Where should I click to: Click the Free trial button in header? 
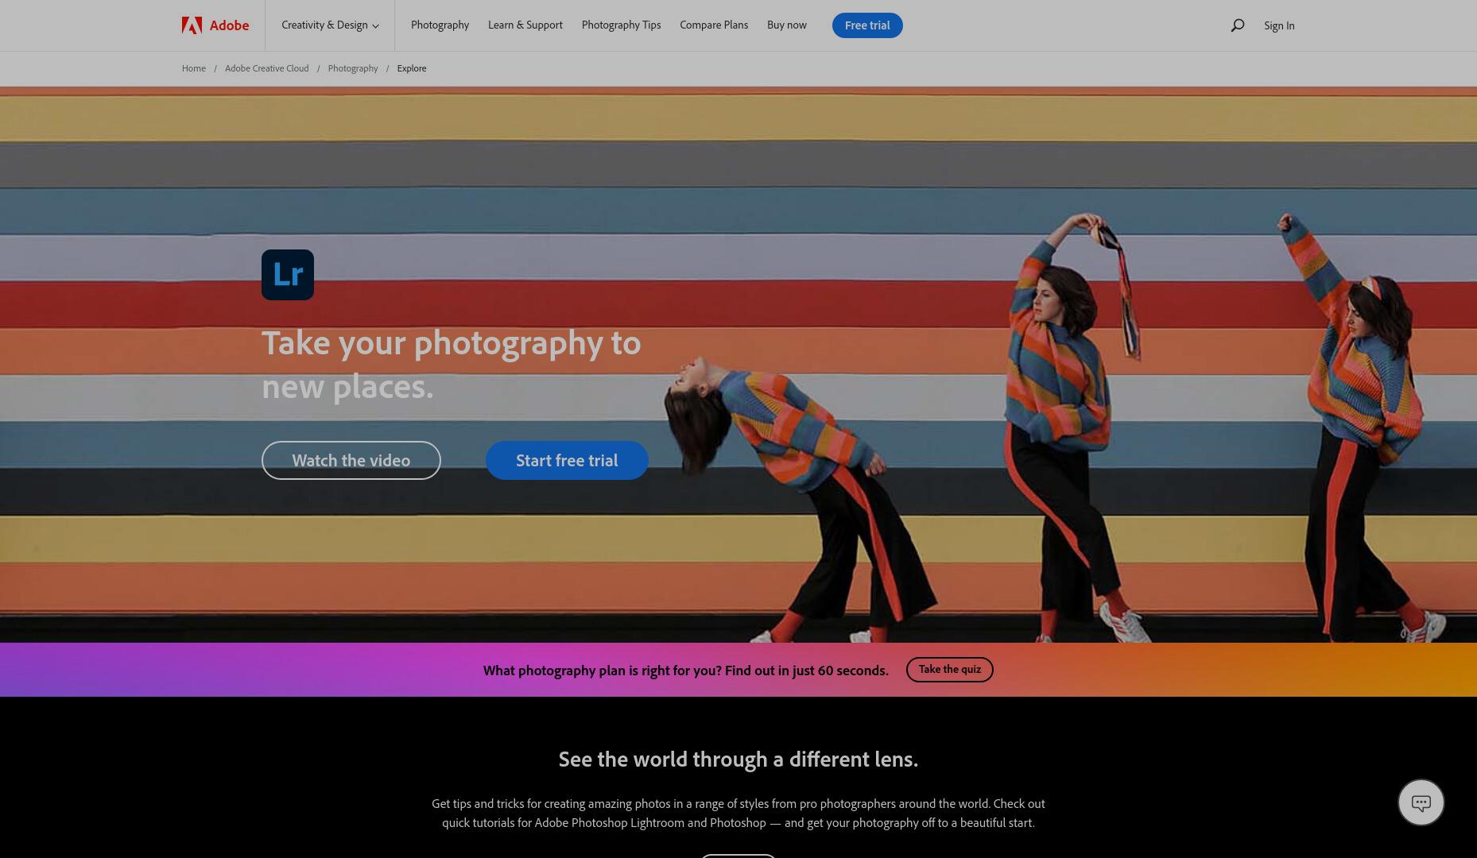point(867,25)
